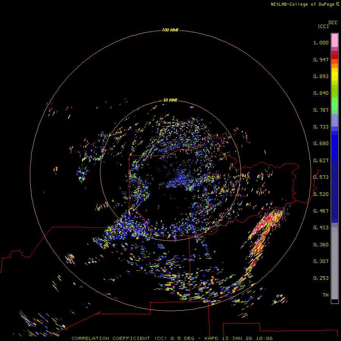
Task: Click the 0.893 legend value
Action: click(321, 76)
